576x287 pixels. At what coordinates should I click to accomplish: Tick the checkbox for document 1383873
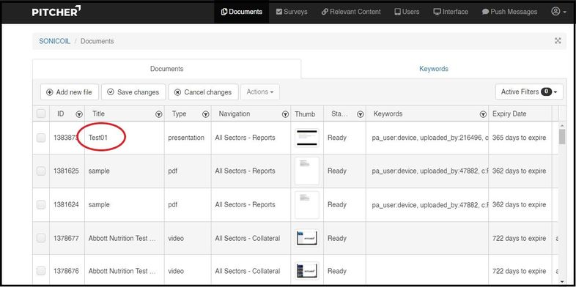(41, 138)
